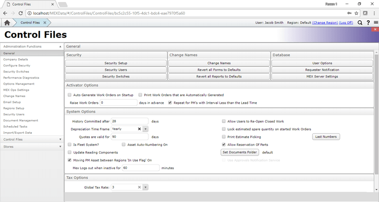The image size is (379, 202).
Task: Uncheck Repeat for PM's with Interval Less than Lead Time
Action: coord(170,103)
